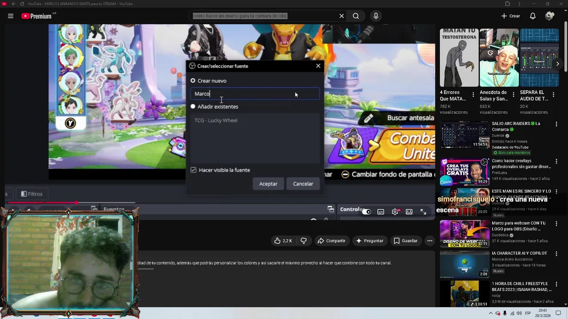Viewport: 568px width, 319px height.
Task: Open options for IA CHARACTER AI video
Action: (556, 254)
